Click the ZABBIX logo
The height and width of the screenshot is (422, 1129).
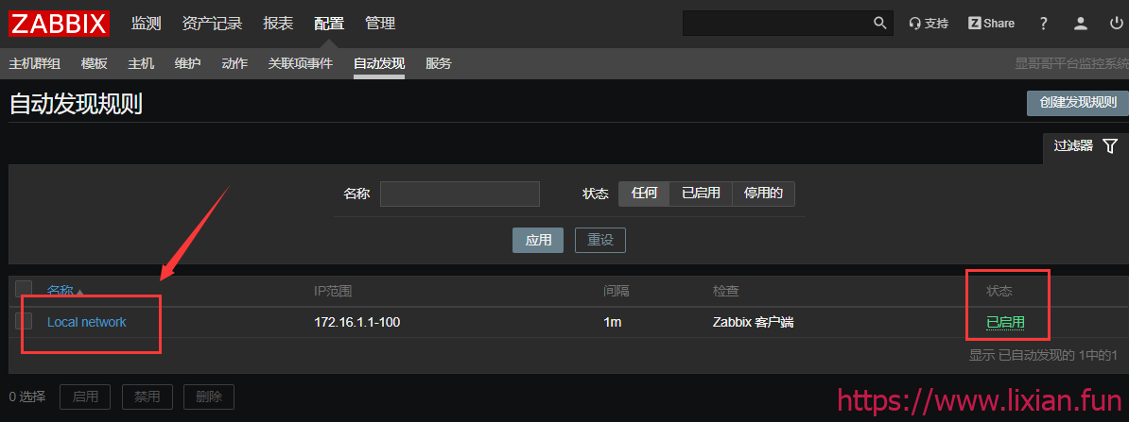(59, 23)
